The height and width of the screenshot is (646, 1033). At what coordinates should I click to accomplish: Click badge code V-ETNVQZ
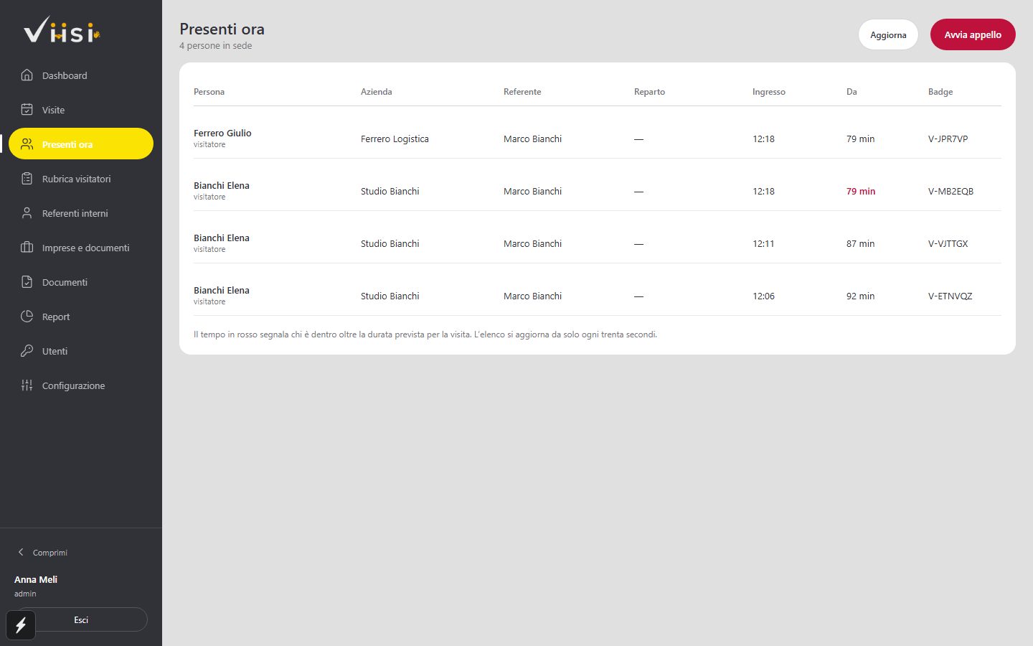click(950, 296)
